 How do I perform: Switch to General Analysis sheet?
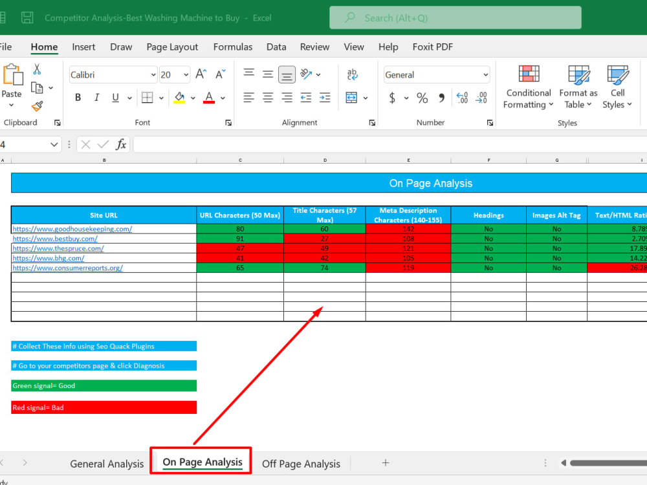coord(107,464)
